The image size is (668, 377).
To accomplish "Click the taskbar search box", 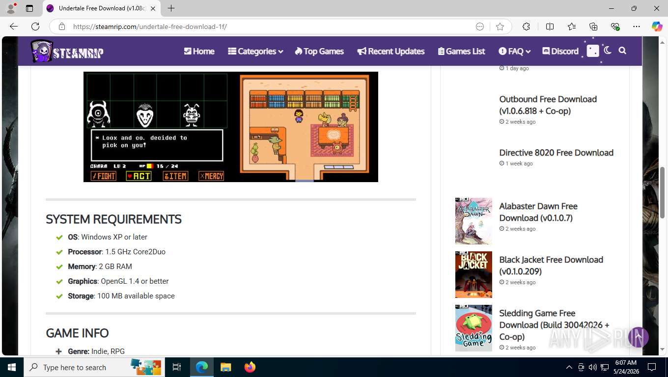I will click(x=94, y=367).
